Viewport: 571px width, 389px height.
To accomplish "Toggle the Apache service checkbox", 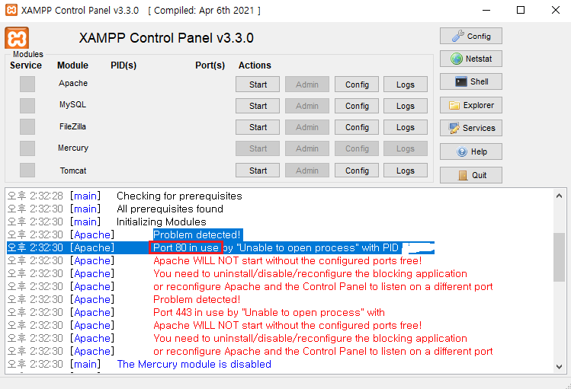I will click(x=27, y=84).
